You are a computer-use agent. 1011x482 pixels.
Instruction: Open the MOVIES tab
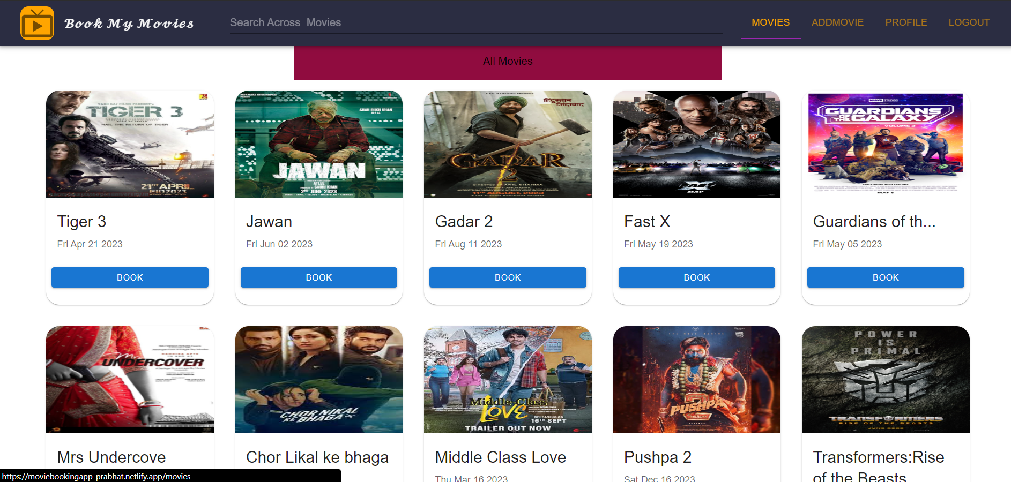coord(770,22)
